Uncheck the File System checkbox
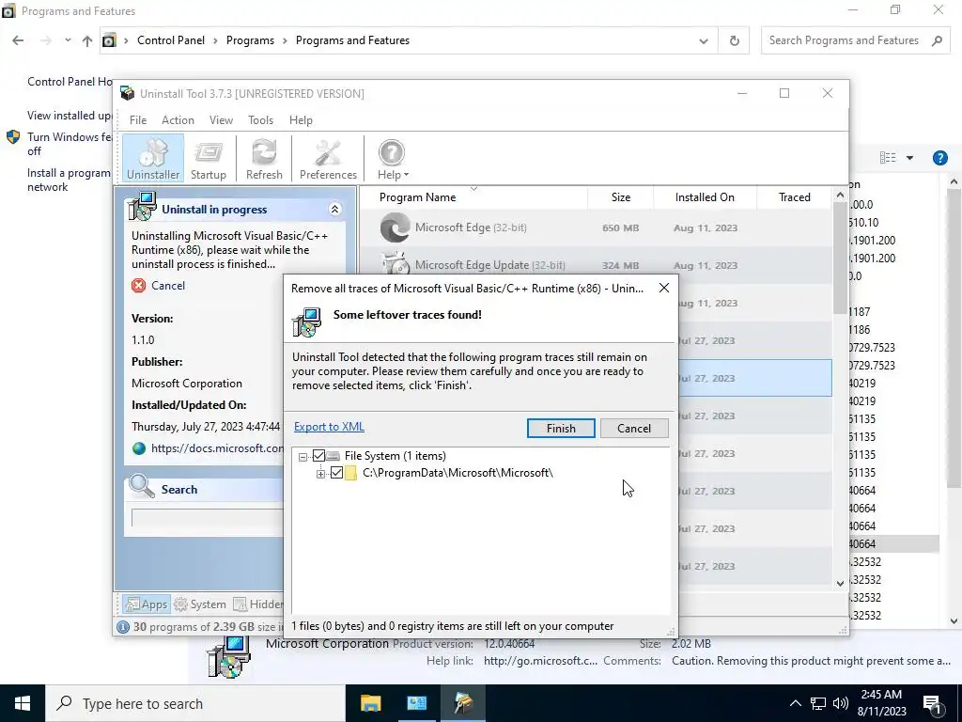 coord(318,456)
